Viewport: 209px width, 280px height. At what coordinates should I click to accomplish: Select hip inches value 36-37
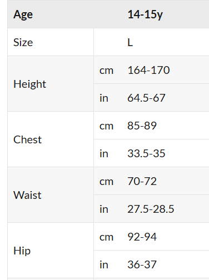(x=142, y=264)
